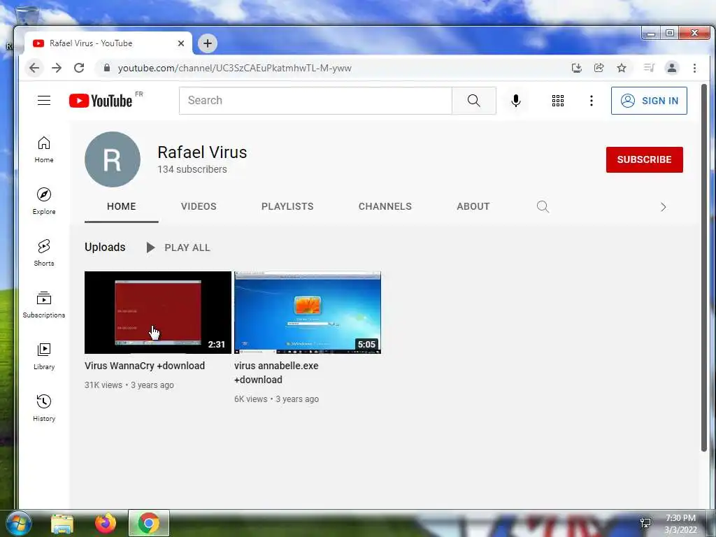The image size is (716, 537).
Task: Open Virus WannaCry +download title link
Action: 145,366
